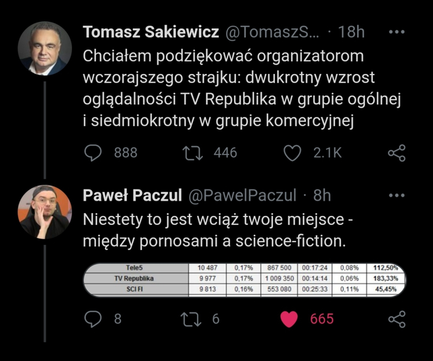
Task: Open more options on Paczul's reply
Action: 396,195
